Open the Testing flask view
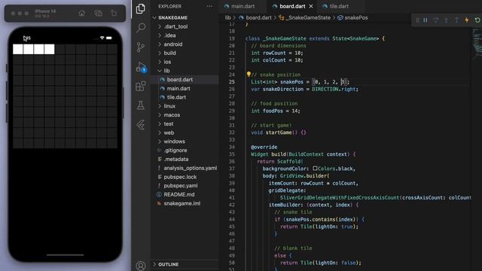482x271 pixels. click(x=141, y=105)
